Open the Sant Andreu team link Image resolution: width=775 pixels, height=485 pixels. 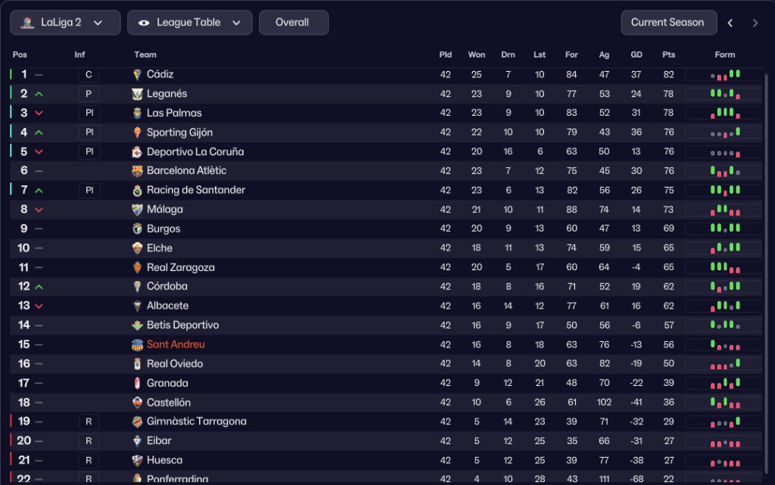coord(176,344)
